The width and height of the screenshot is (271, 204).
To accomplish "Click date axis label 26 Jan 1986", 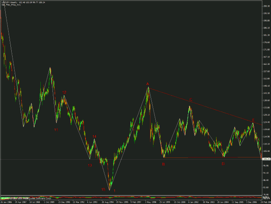I will 6,202.
